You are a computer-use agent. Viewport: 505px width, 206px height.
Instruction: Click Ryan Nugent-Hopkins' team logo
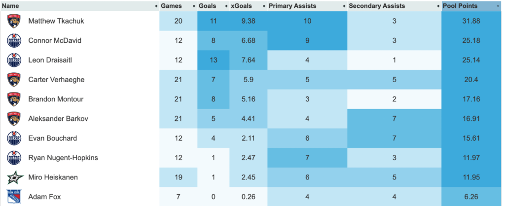[x=14, y=158]
